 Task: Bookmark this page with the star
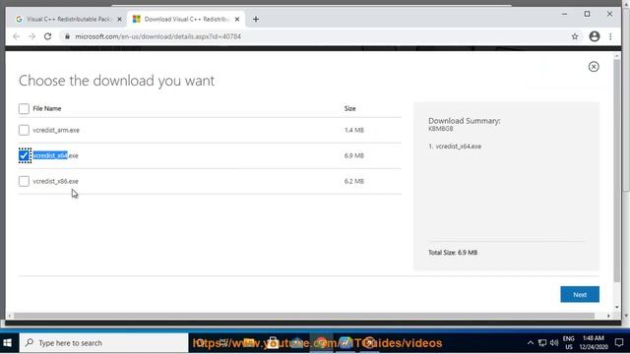point(575,36)
